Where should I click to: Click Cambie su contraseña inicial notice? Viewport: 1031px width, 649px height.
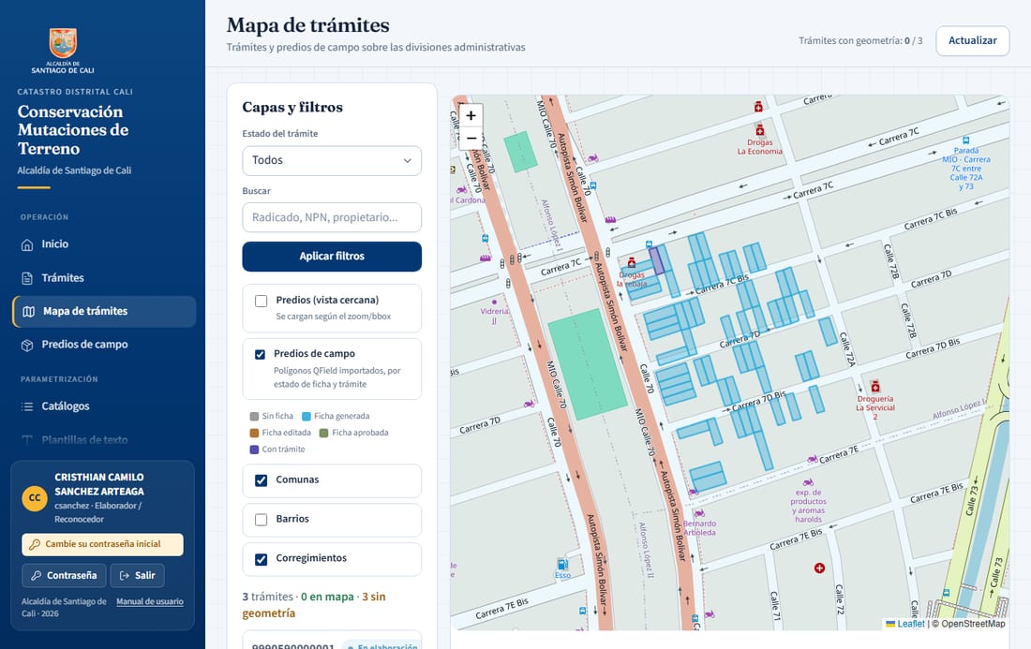(102, 544)
